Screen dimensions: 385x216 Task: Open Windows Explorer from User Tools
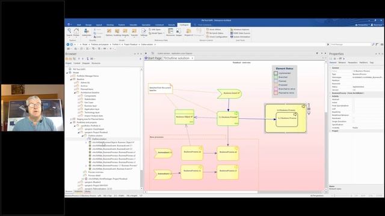tap(240, 29)
